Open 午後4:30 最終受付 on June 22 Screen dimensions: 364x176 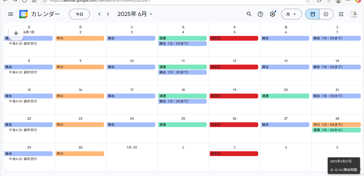(29, 130)
